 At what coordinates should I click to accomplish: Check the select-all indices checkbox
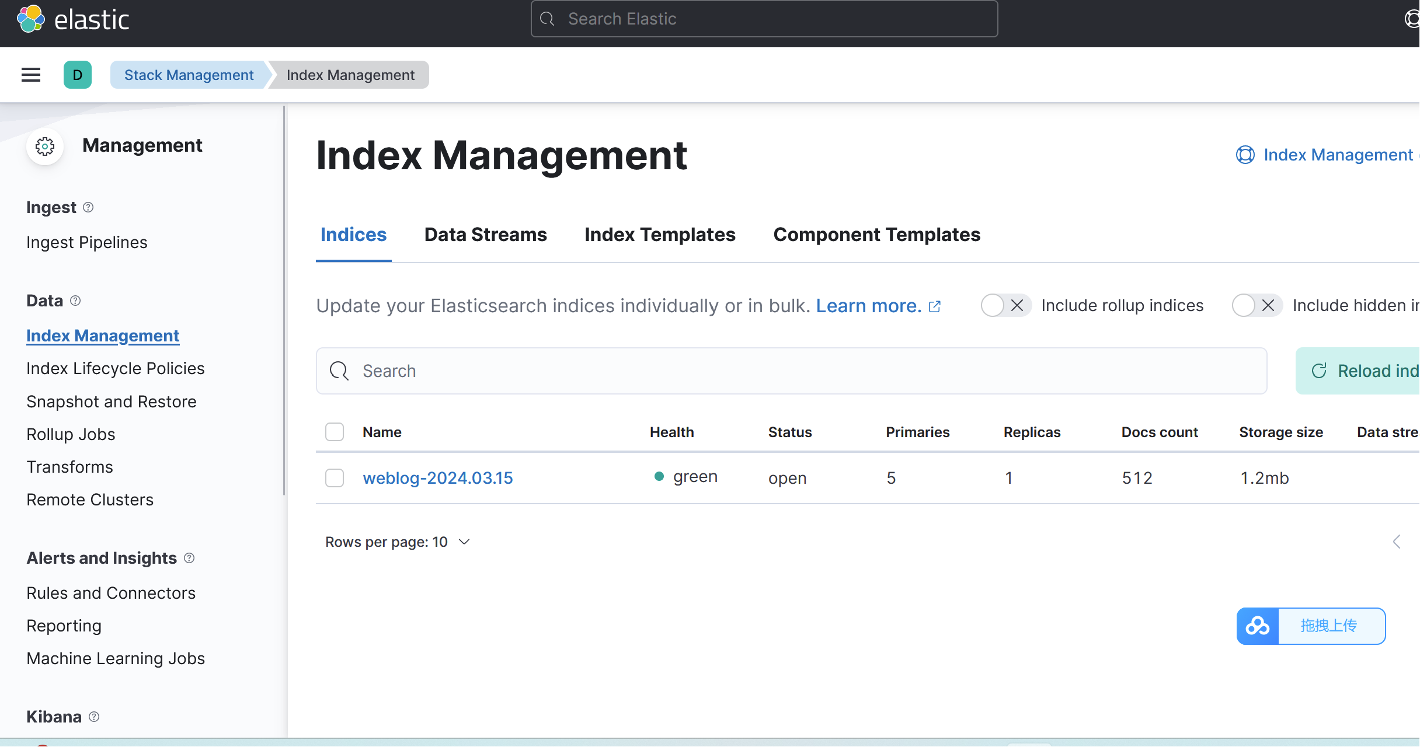pyautogui.click(x=335, y=432)
